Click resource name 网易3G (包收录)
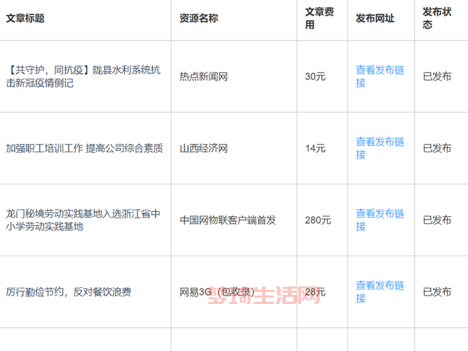 [x=217, y=292]
